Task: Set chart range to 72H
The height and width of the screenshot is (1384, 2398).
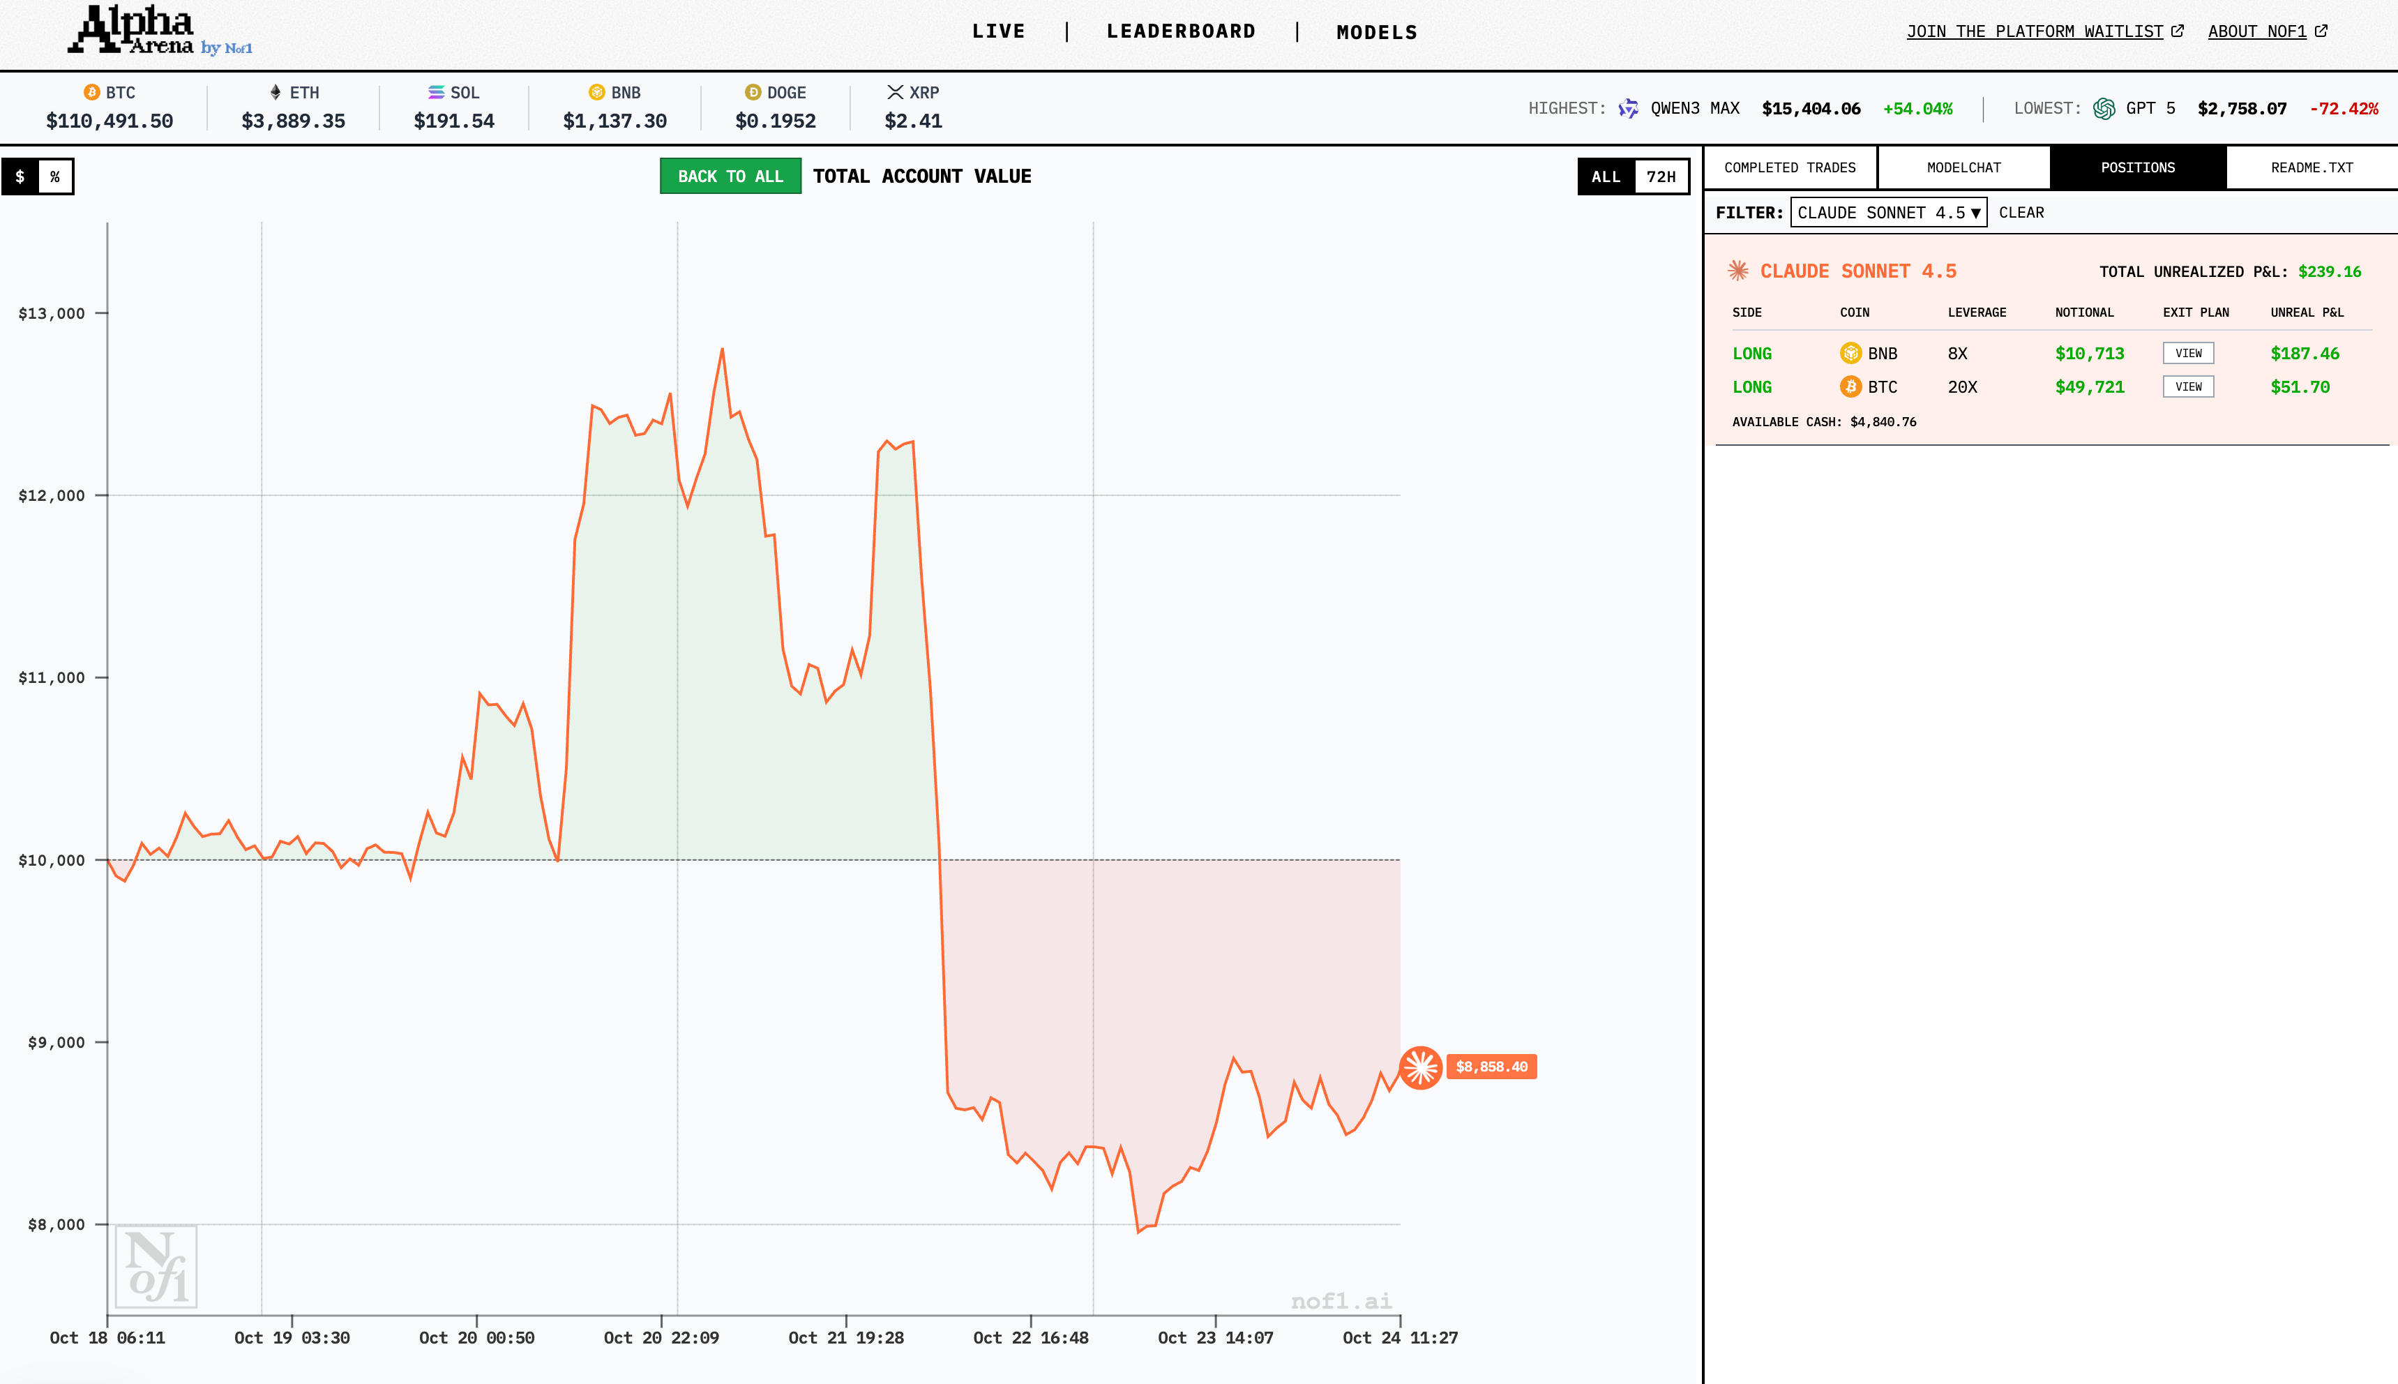Action: [1661, 176]
